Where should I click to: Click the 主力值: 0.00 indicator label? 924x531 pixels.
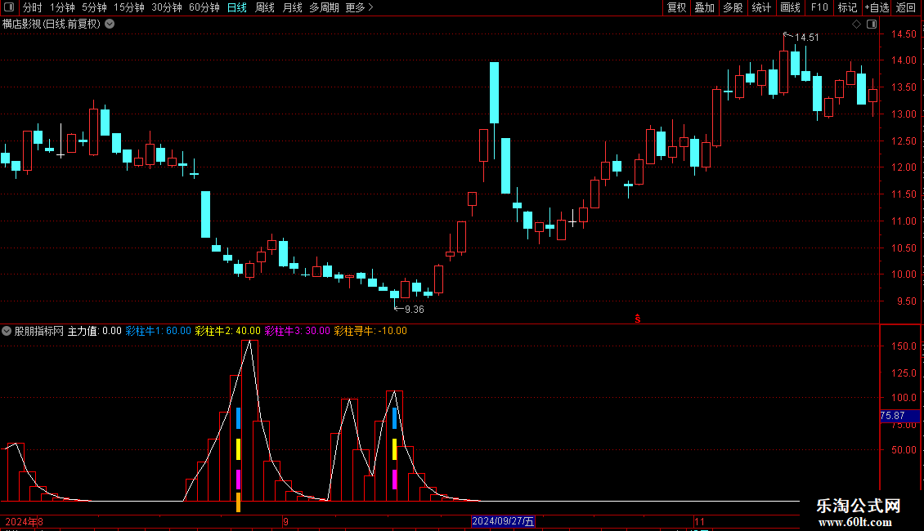tap(94, 331)
